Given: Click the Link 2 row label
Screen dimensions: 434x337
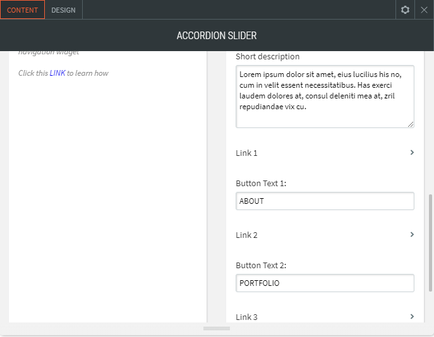Looking at the screenshot, I should (246, 235).
